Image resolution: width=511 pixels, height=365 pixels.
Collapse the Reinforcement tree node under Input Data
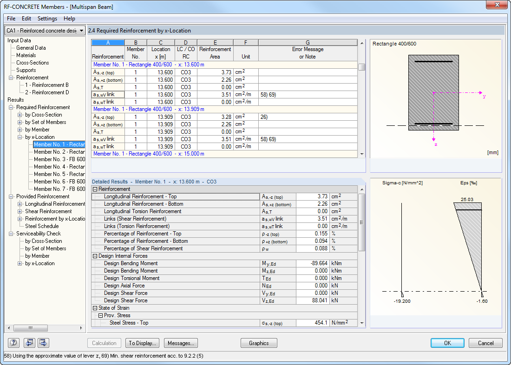(11, 78)
